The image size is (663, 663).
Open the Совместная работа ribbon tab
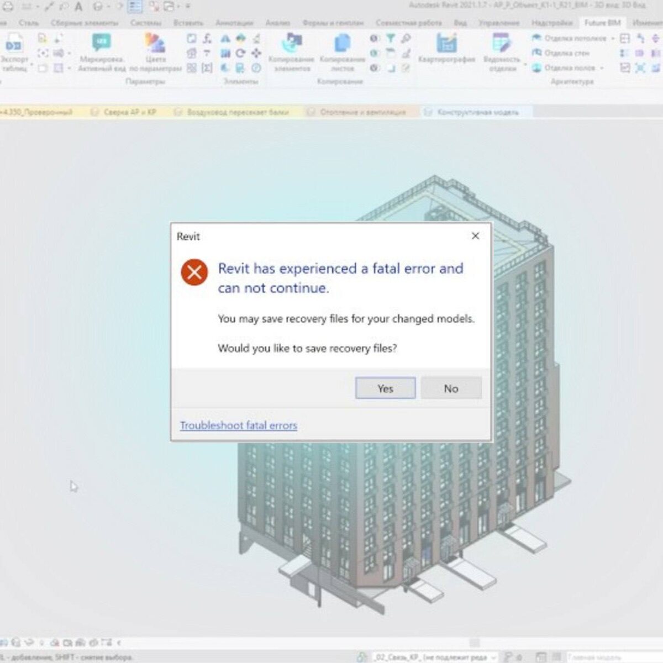point(409,23)
